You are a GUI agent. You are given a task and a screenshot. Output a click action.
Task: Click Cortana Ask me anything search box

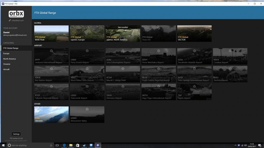30,145
